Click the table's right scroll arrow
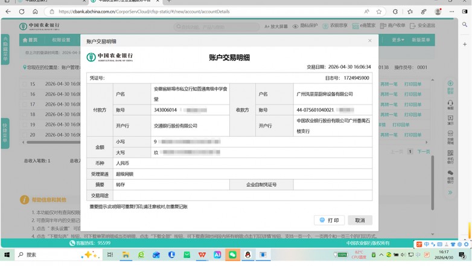This screenshot has width=472, height=266. (426, 142)
